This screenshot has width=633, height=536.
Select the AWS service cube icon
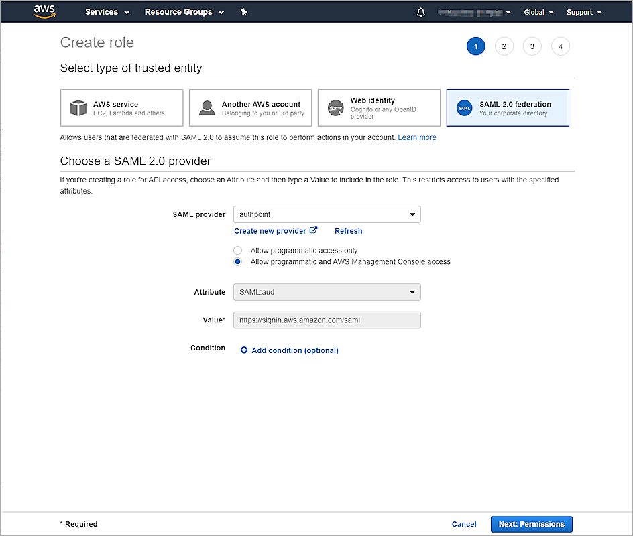coord(79,108)
